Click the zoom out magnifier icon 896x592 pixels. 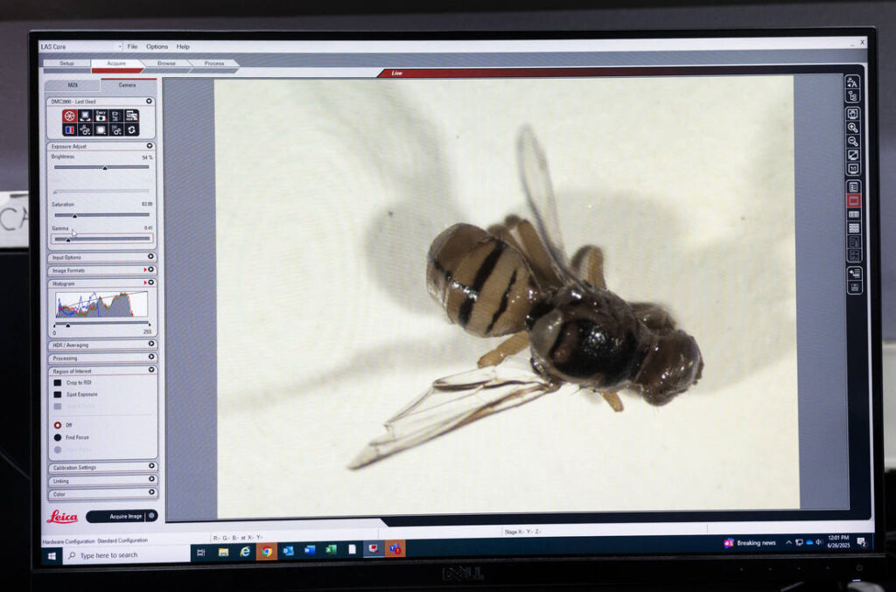click(852, 141)
